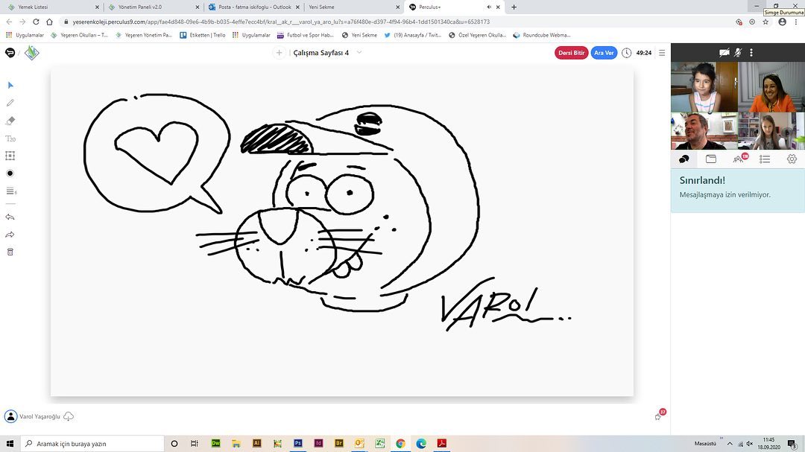
Task: Select the woman in orange video
Action: coord(771,86)
